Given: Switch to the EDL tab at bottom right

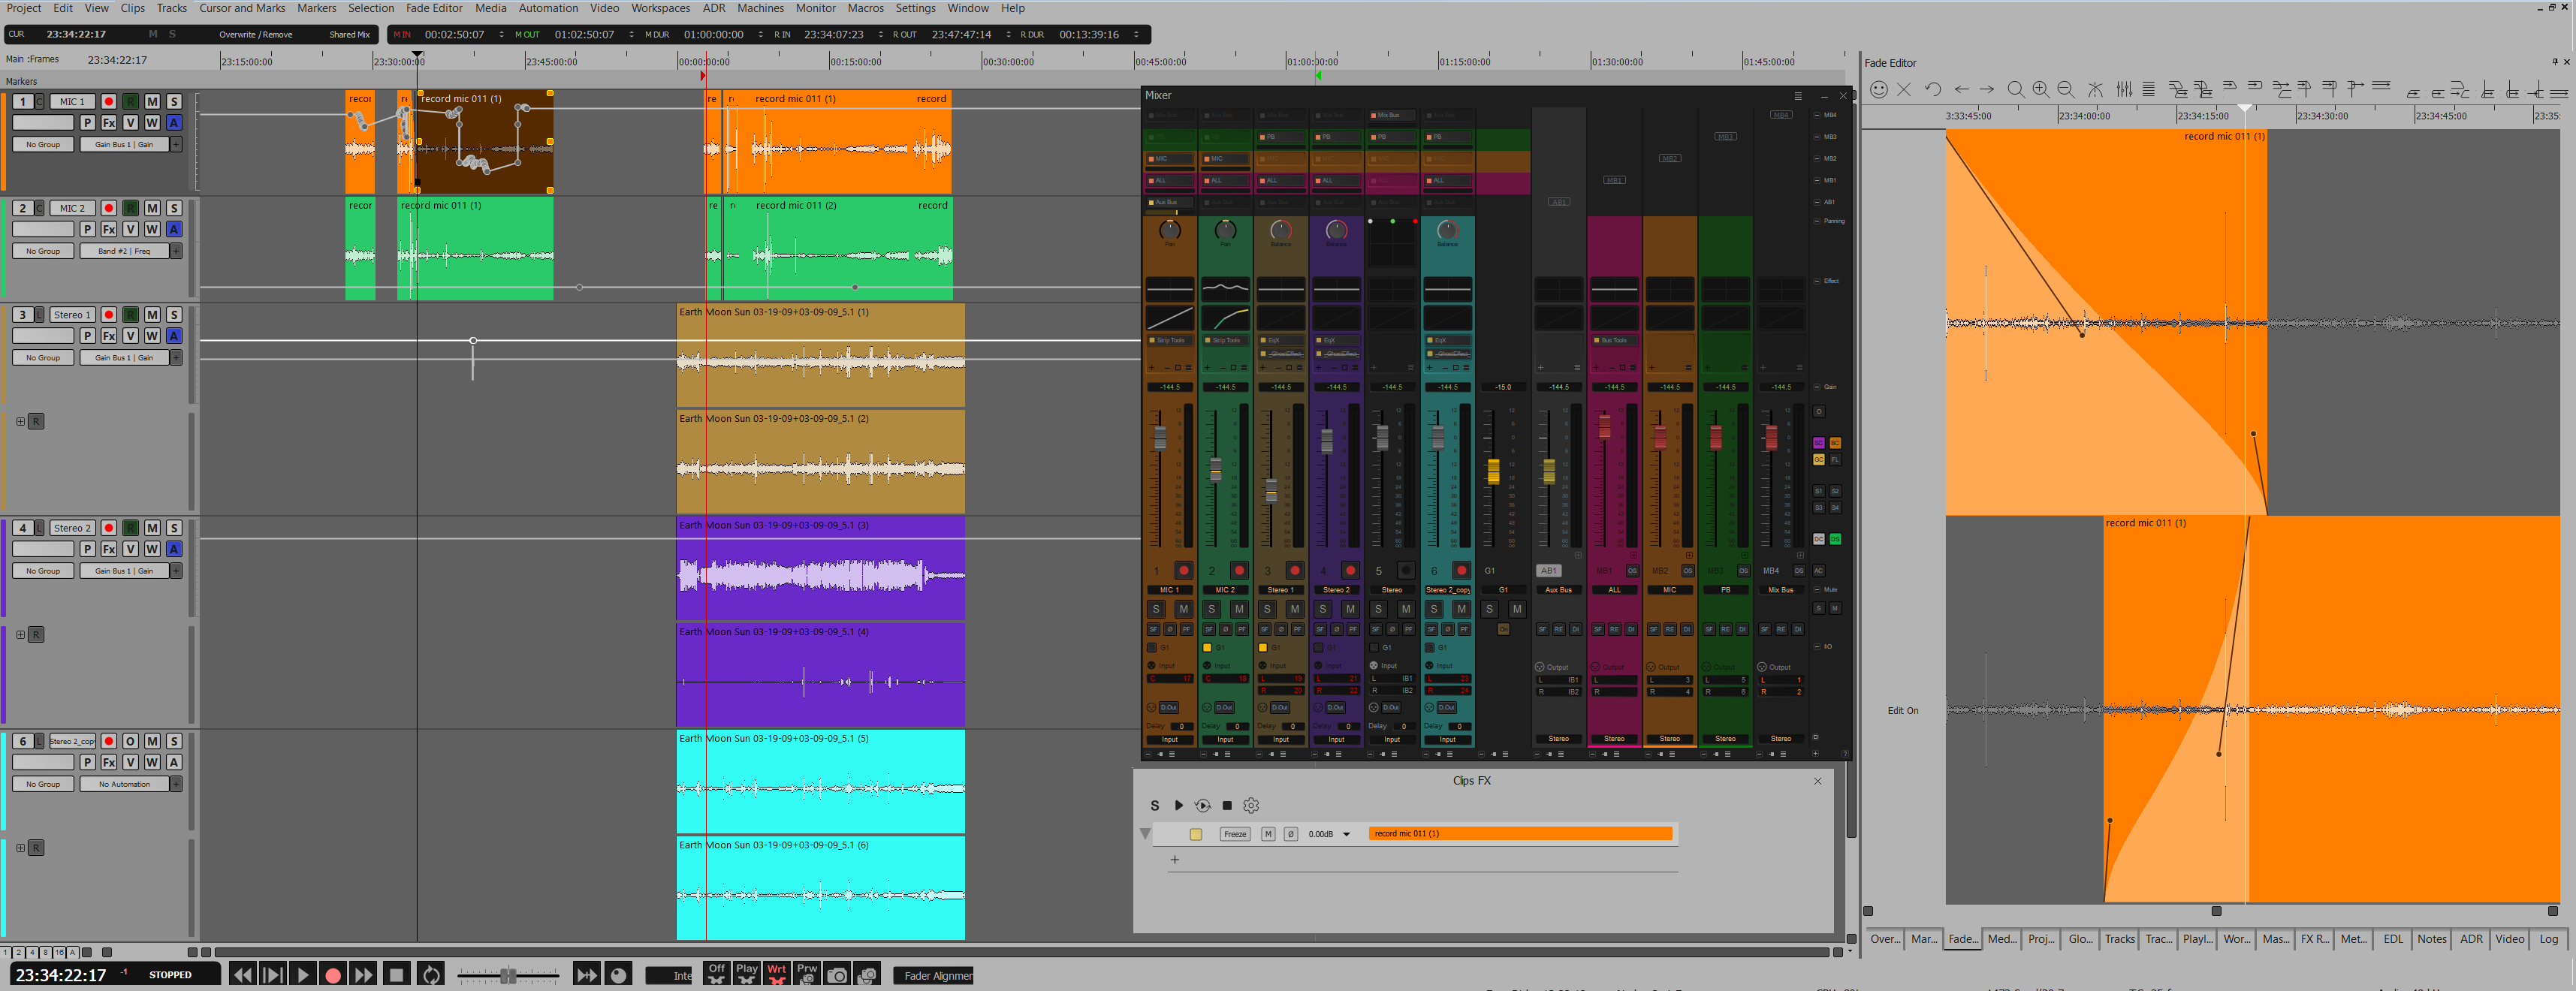Looking at the screenshot, I should 2393,939.
